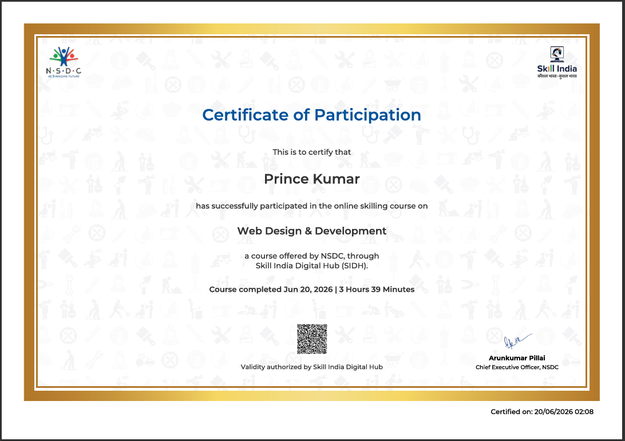Click the course title 'Web Design & Development'
The width and height of the screenshot is (625, 441).
[312, 231]
